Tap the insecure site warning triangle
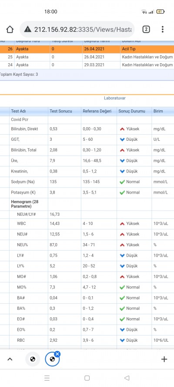Screen dimensions: 174x387 (x=27, y=29)
